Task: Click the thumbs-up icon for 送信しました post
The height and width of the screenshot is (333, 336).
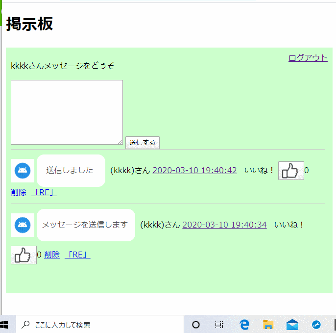Action: pyautogui.click(x=291, y=171)
